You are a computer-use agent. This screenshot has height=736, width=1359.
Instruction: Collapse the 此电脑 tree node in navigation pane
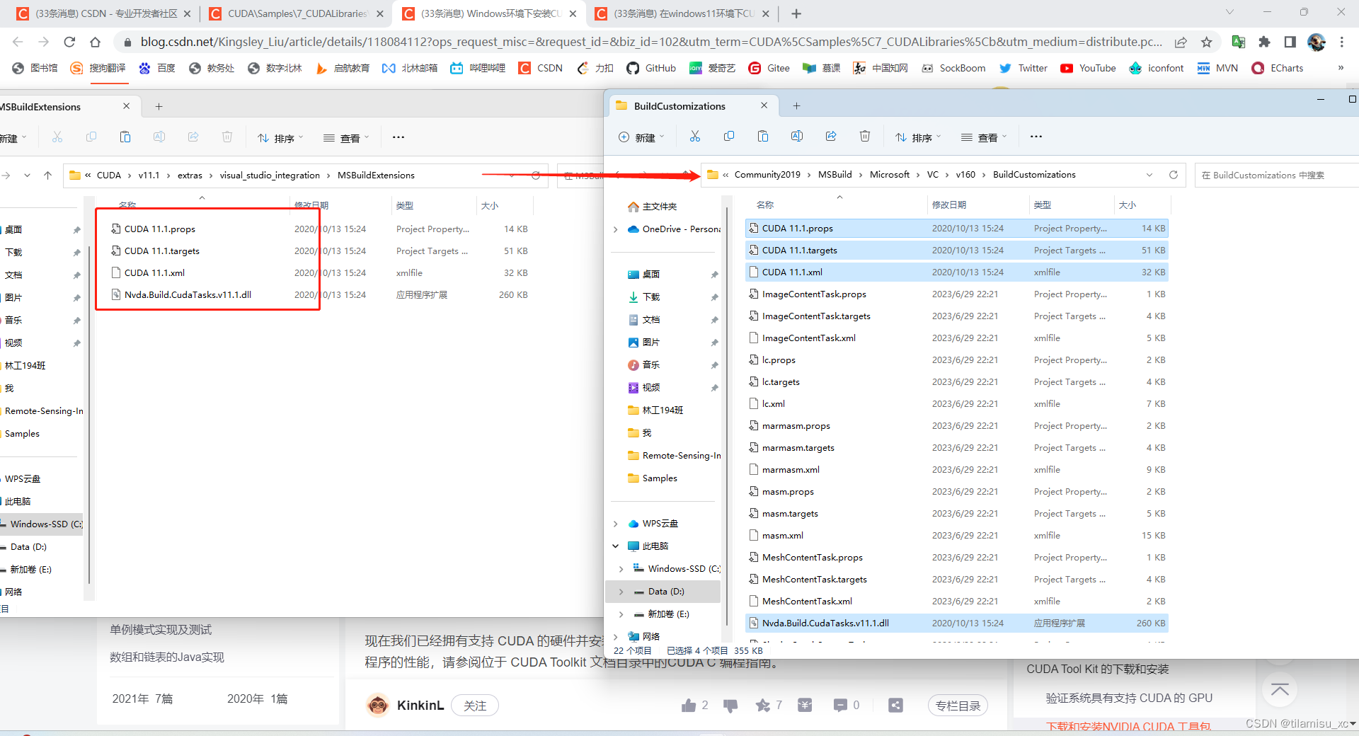[x=615, y=546]
